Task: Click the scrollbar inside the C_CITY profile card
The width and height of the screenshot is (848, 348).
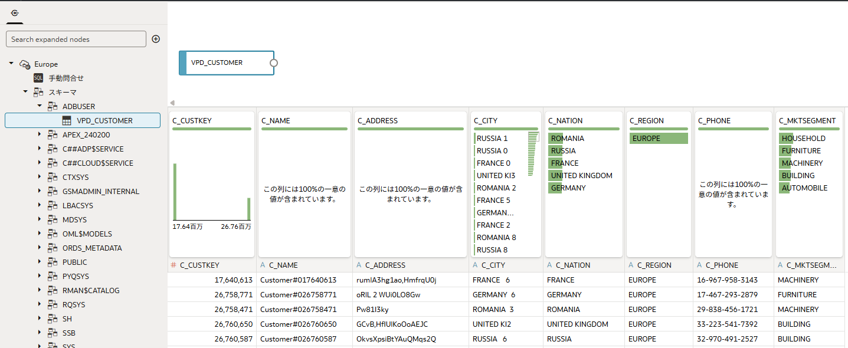Action: point(533,153)
